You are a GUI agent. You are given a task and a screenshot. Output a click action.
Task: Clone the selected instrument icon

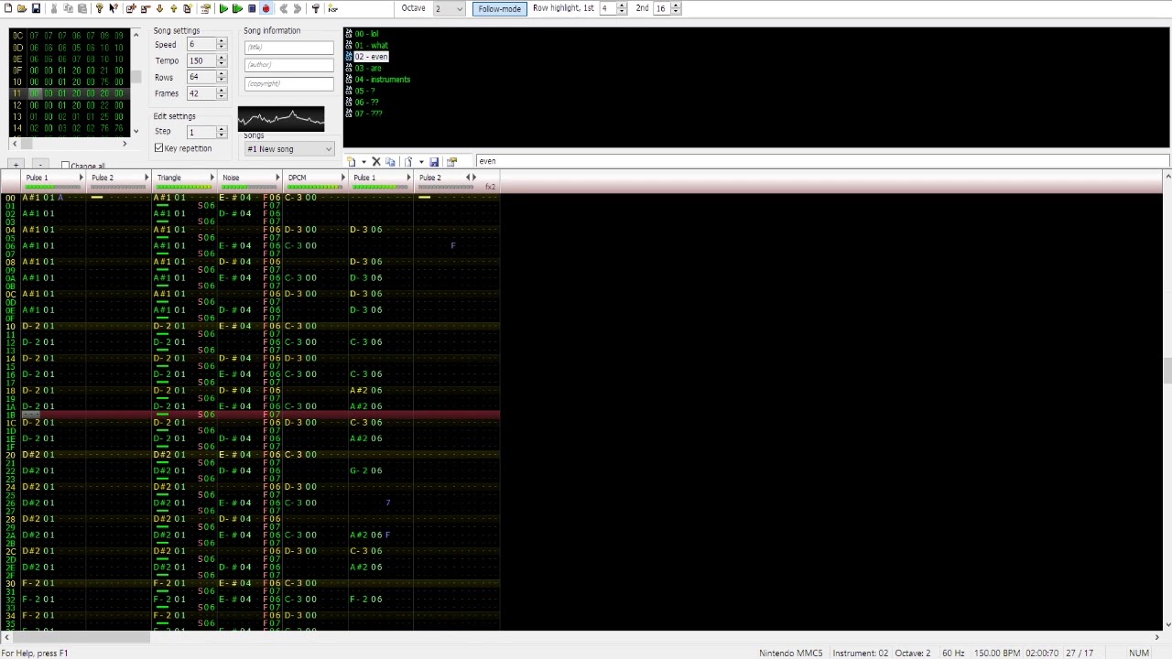pyautogui.click(x=390, y=162)
